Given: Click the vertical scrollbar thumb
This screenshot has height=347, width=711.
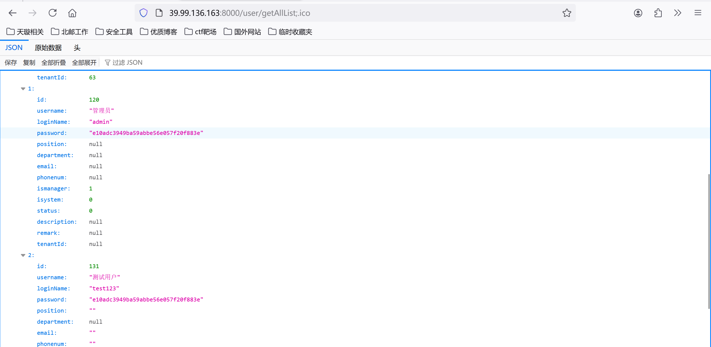Looking at the screenshot, I should pyautogui.click(x=709, y=242).
